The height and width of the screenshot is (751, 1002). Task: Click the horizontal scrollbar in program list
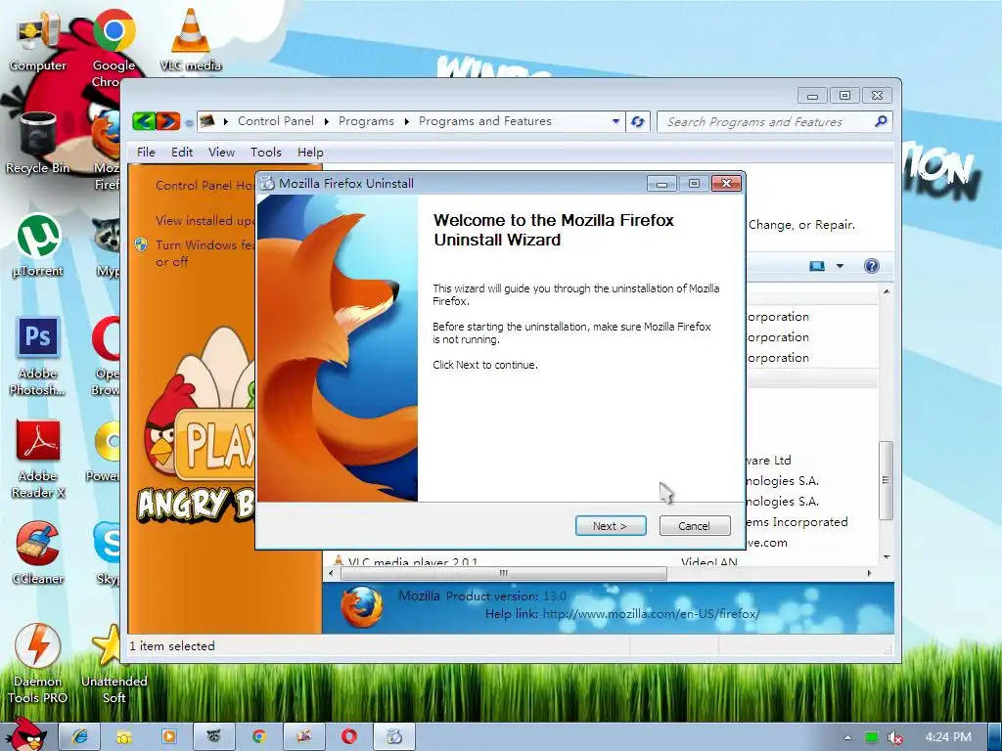point(504,573)
